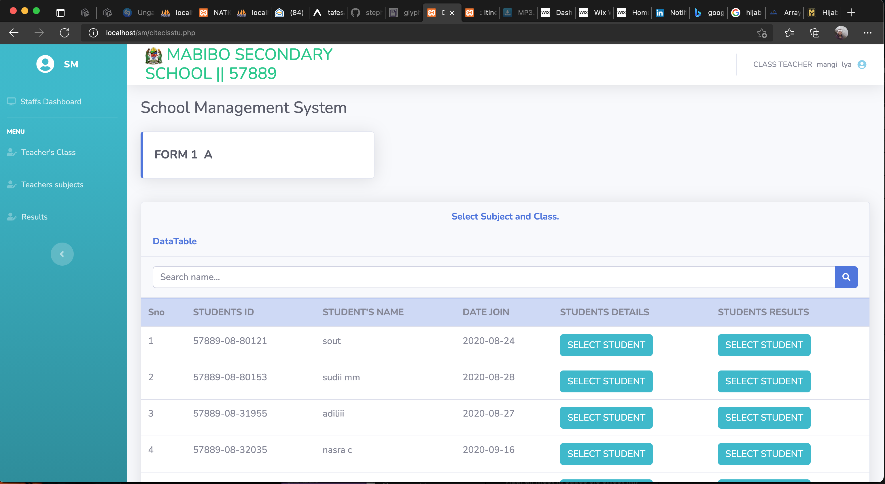Open the browser three-dot settings menu
This screenshot has width=885, height=484.
867,33
